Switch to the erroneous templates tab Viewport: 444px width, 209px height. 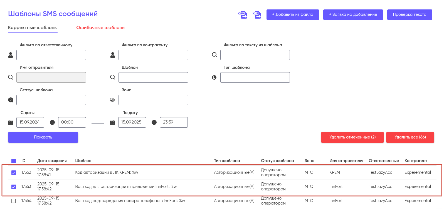click(101, 28)
